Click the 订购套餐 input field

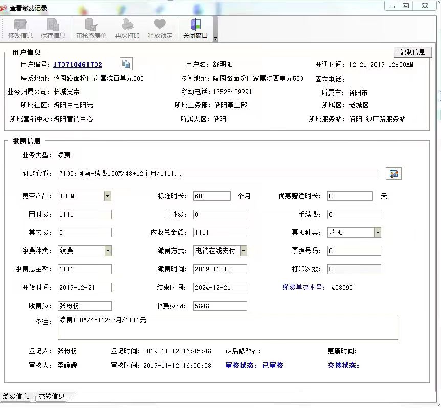217,174
